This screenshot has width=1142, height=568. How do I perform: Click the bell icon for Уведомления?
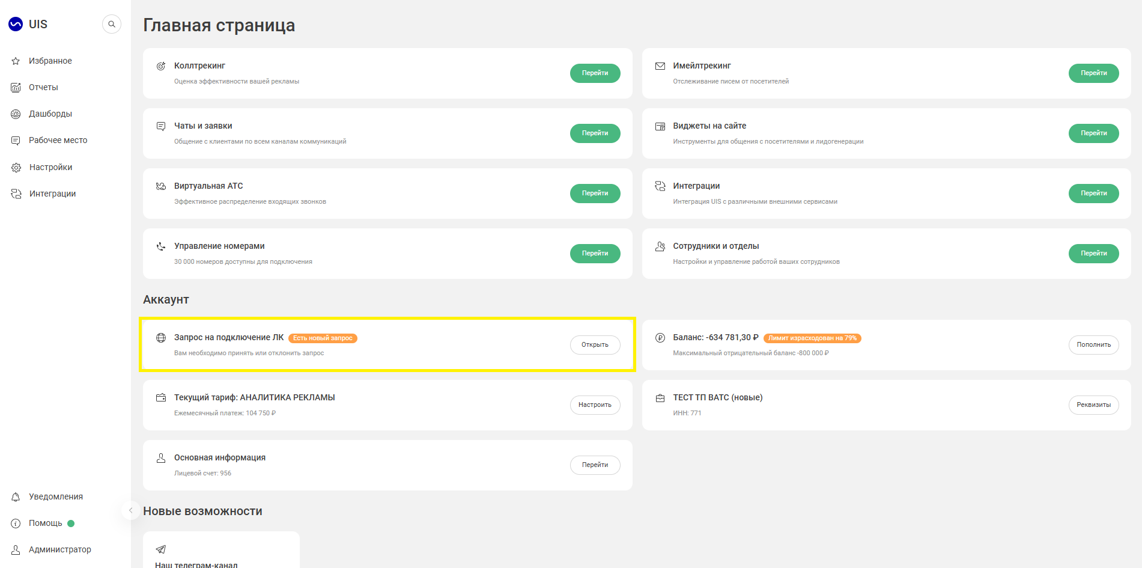(x=16, y=496)
